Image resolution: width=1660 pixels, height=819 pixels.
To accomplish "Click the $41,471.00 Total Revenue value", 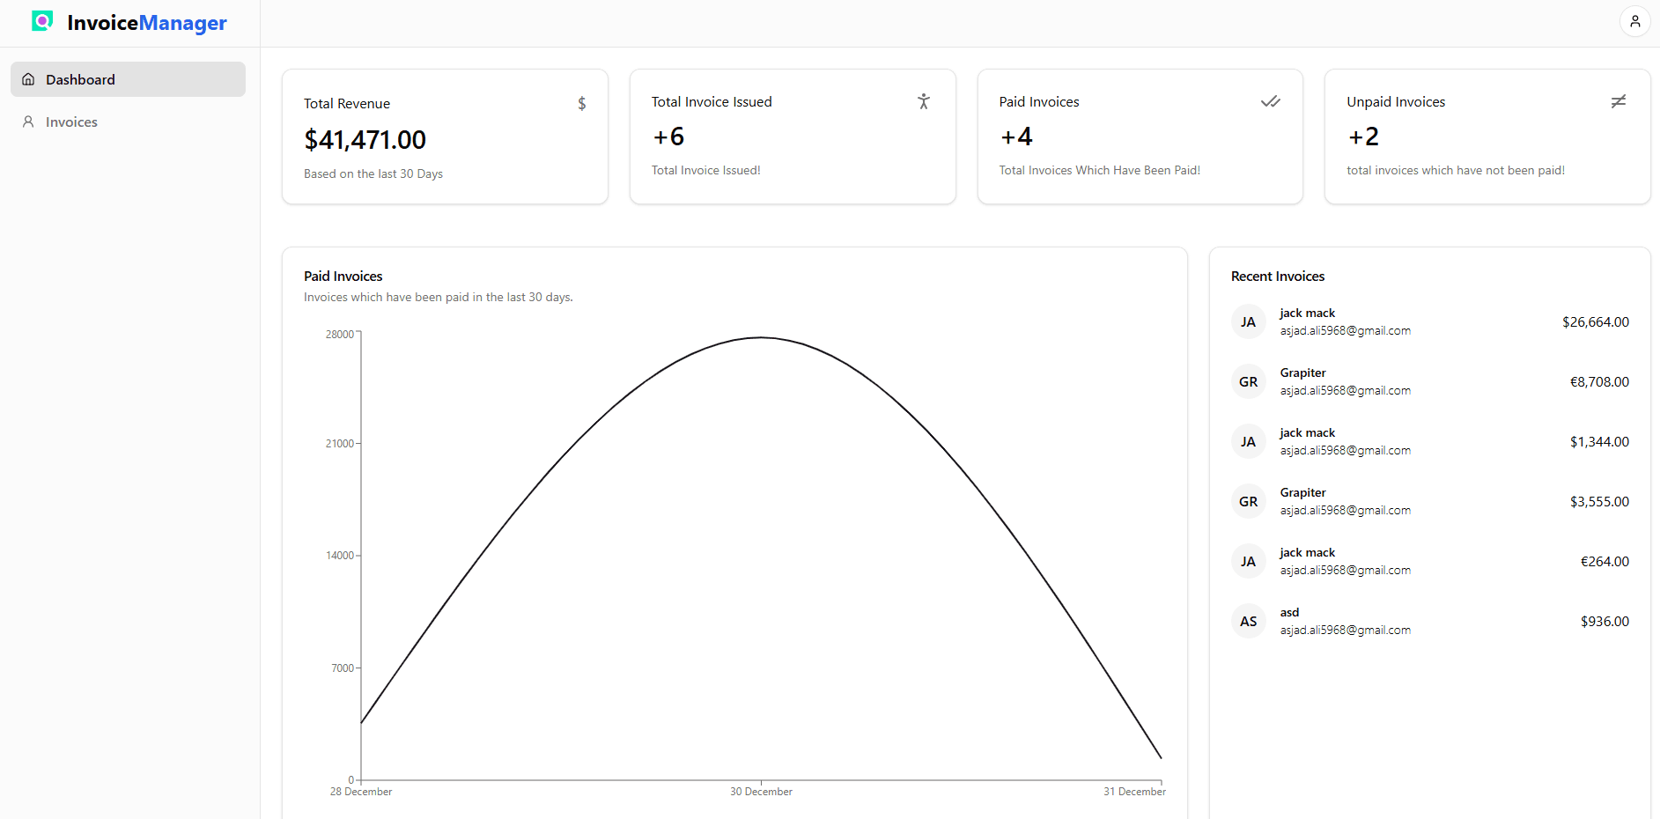I will coord(365,140).
